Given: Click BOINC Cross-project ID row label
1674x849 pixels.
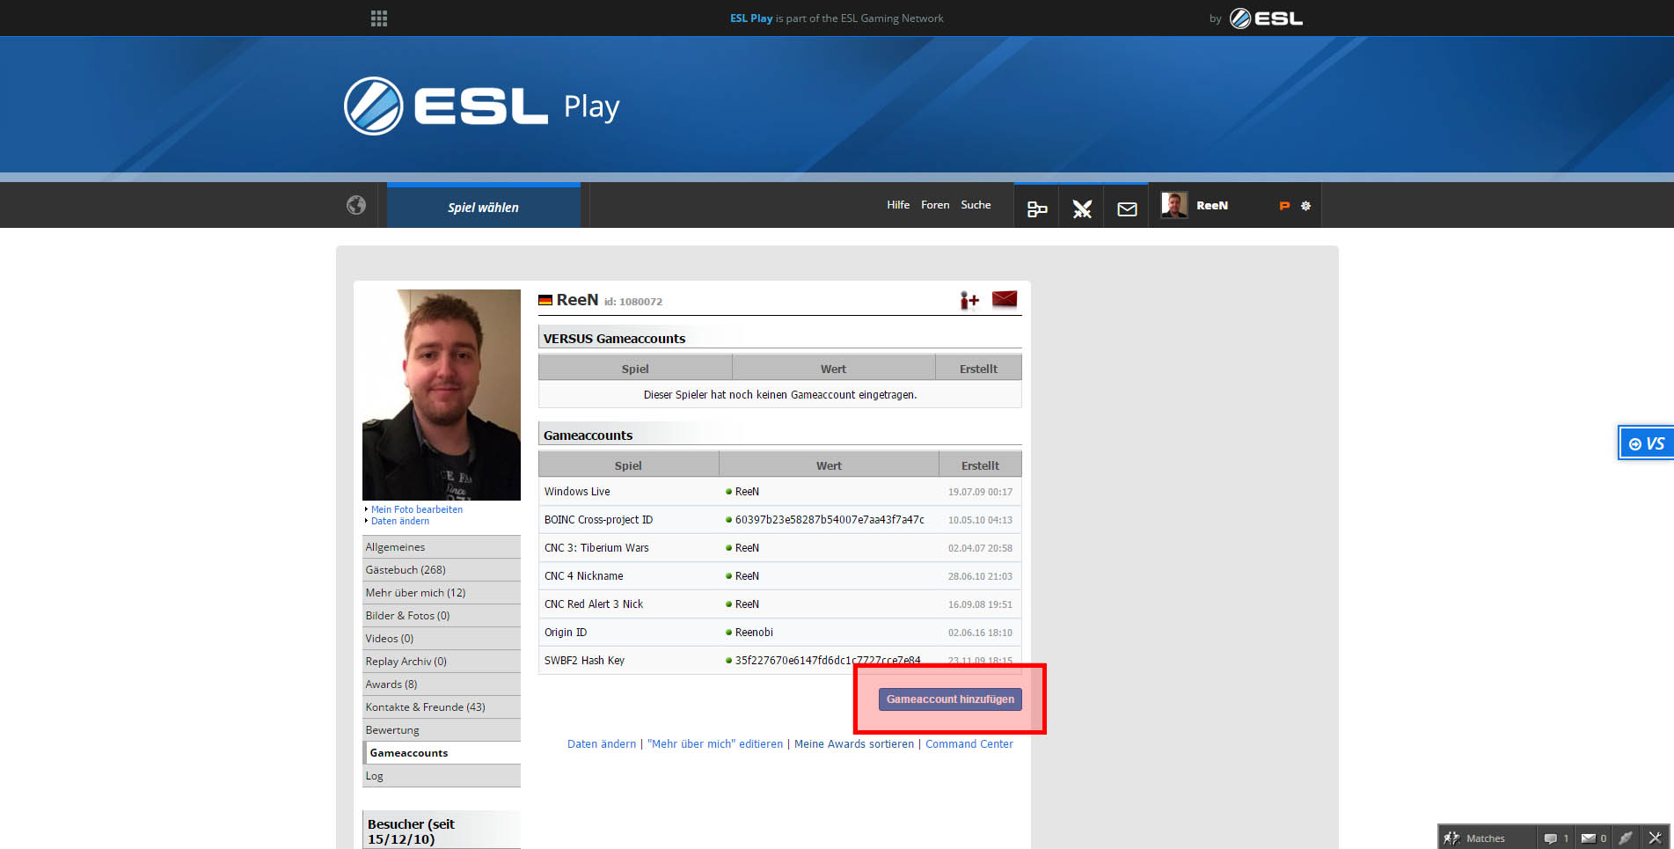Looking at the screenshot, I should (x=598, y=520).
